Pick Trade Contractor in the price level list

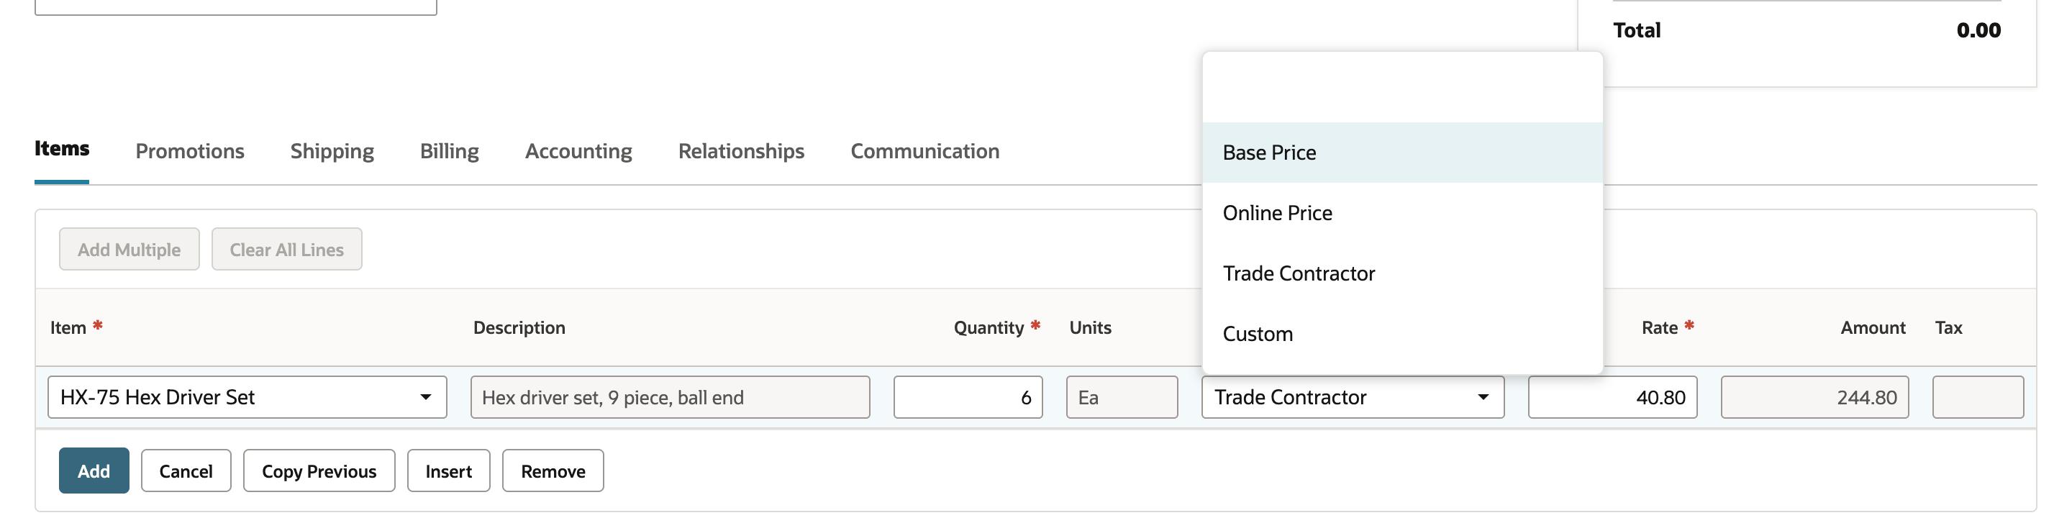coord(1402,273)
